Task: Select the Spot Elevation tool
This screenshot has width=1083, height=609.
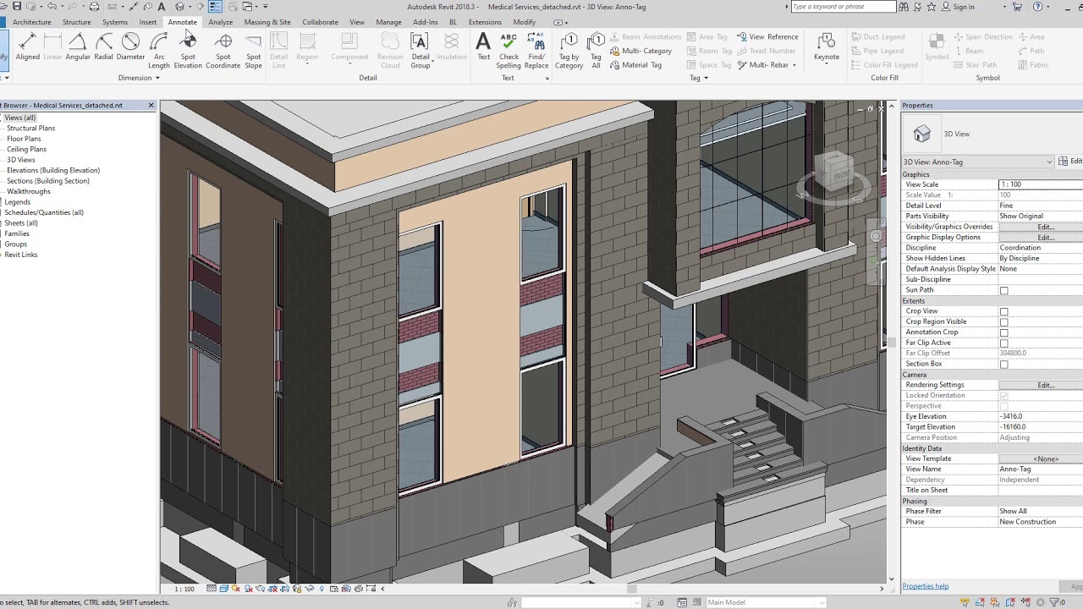Action: 188,51
